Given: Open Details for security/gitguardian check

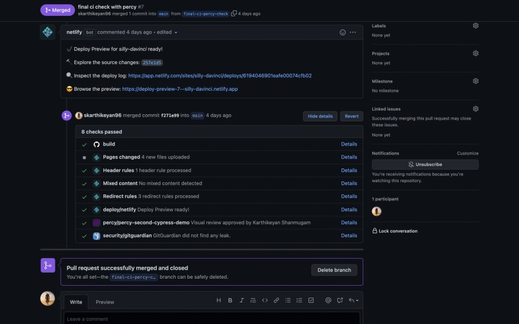Looking at the screenshot, I should click(x=349, y=236).
